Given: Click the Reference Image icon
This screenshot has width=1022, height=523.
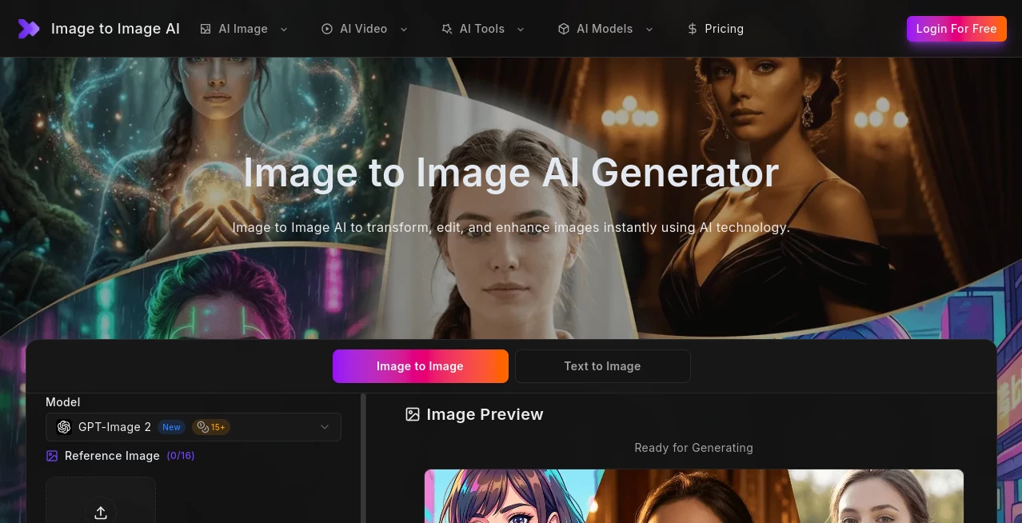Looking at the screenshot, I should point(52,456).
